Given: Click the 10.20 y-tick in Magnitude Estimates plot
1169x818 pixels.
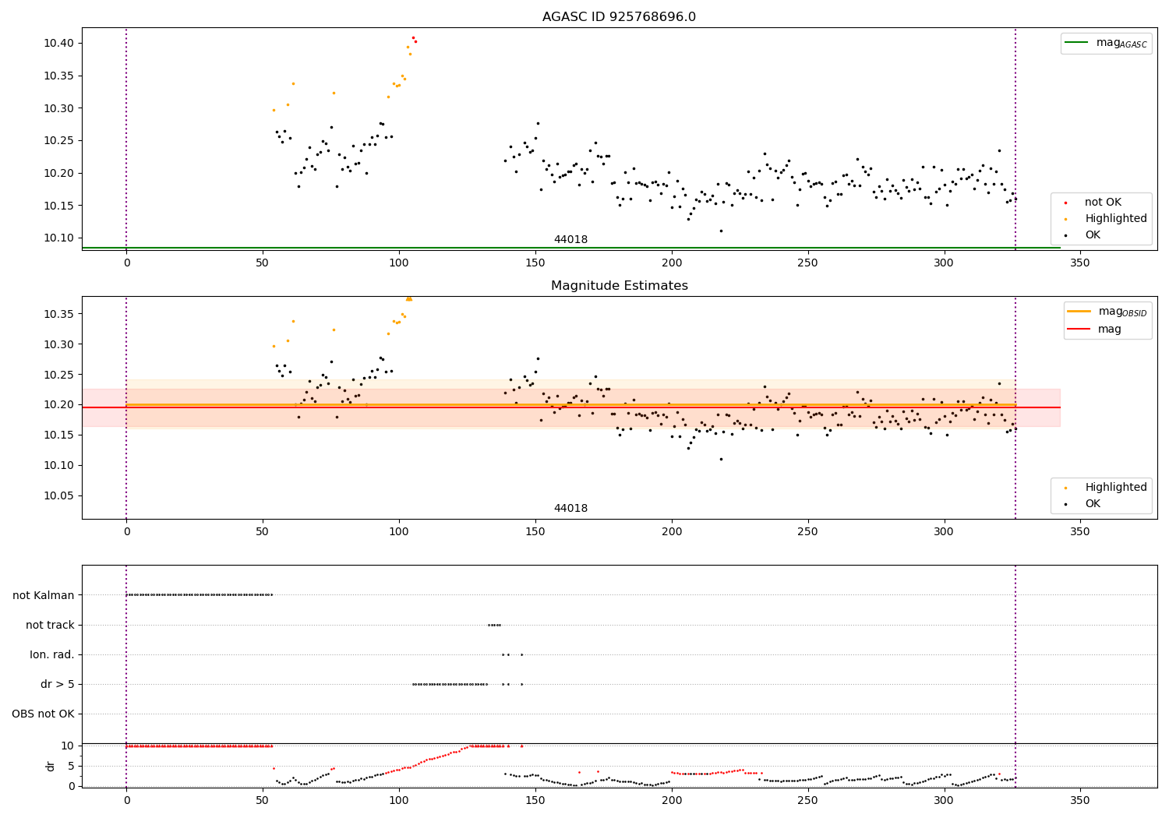Looking at the screenshot, I should click(59, 405).
